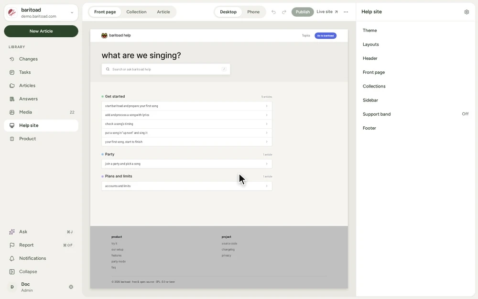Open chevron on 'add and process a song with lyrics'
Viewport: 478px width, 299px height.
click(x=266, y=115)
